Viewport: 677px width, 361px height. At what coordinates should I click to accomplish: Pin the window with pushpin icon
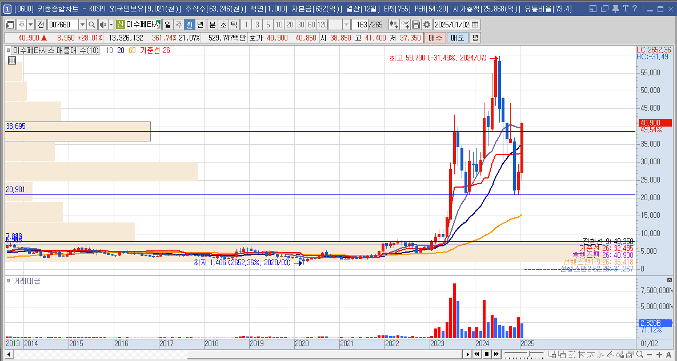(x=615, y=9)
